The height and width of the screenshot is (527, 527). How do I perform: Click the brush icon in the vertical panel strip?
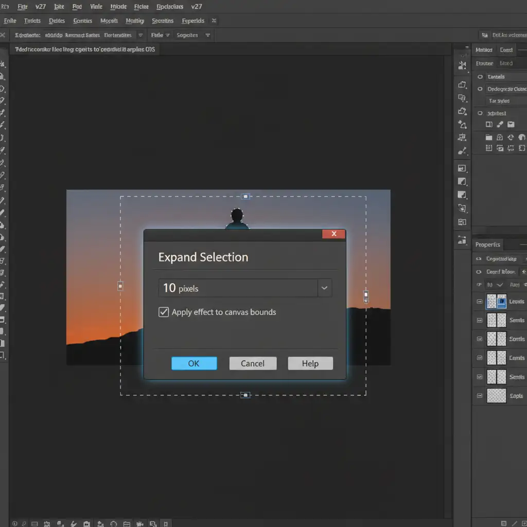tap(462, 151)
